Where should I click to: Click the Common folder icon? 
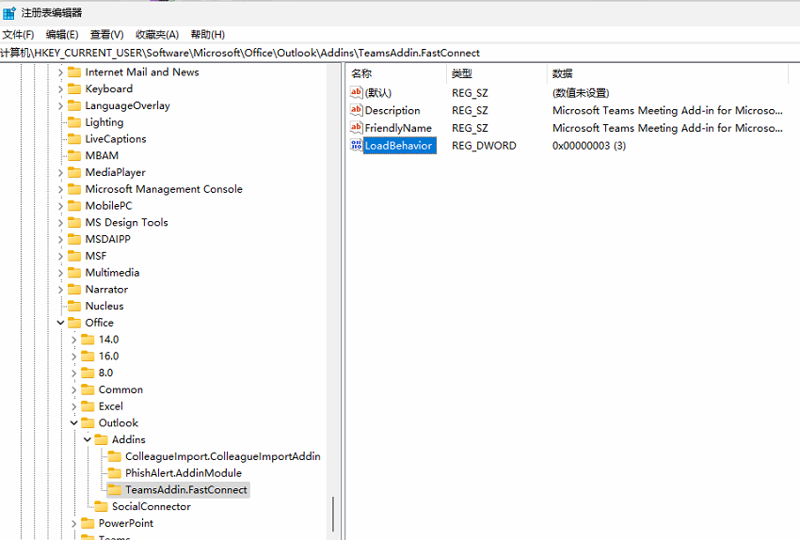coord(88,389)
